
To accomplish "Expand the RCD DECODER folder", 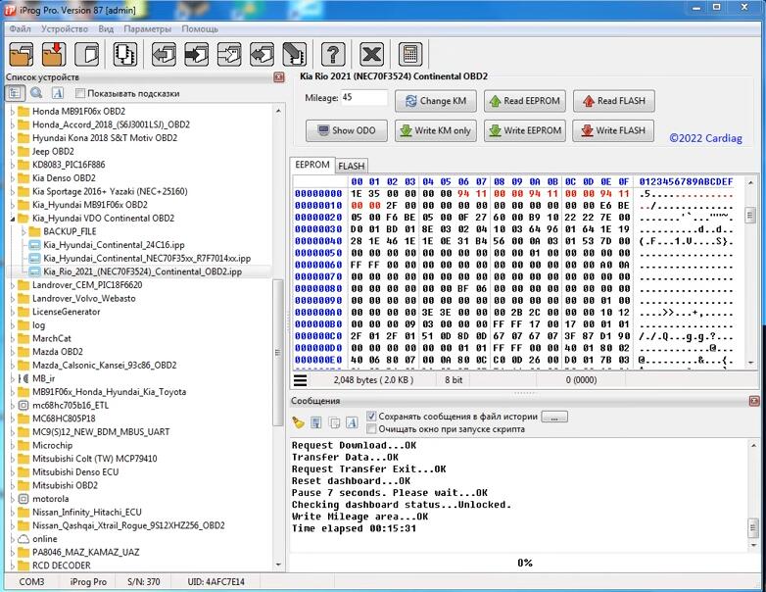I will (12, 566).
